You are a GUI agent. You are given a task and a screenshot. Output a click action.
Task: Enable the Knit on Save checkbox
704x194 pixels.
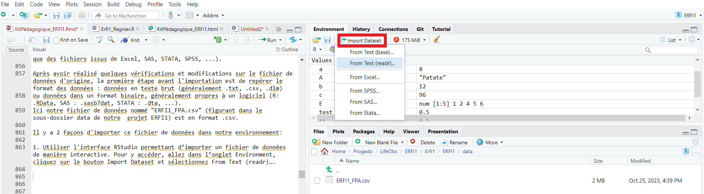pyautogui.click(x=56, y=40)
